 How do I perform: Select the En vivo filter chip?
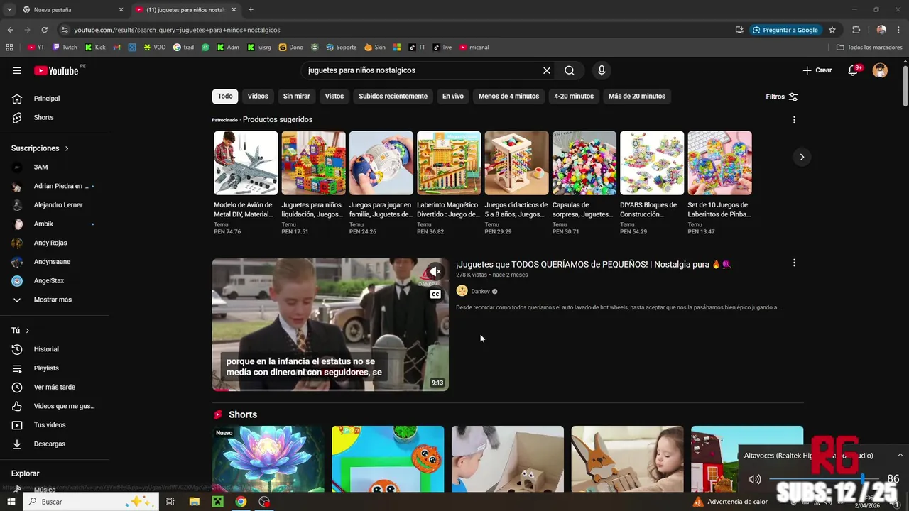pos(453,96)
